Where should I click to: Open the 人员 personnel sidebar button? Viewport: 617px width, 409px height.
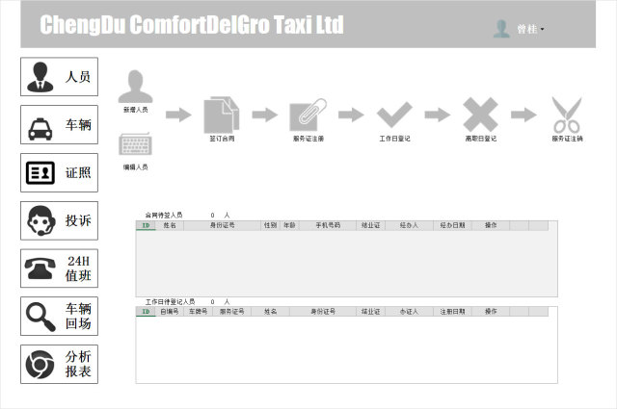click(59, 76)
